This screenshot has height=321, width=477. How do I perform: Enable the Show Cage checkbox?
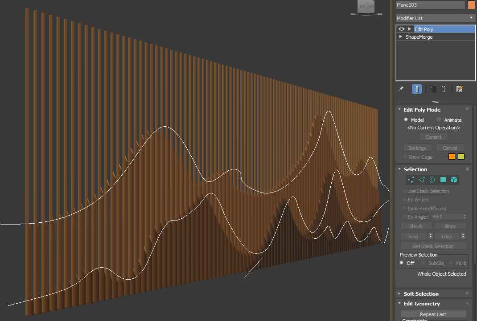[405, 156]
